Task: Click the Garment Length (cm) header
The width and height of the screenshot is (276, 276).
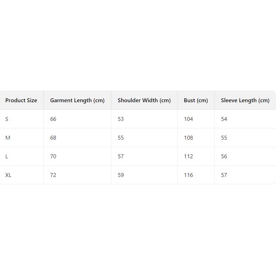Action: 77,100
